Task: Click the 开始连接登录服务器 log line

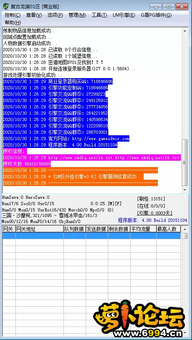Action: click(x=69, y=69)
